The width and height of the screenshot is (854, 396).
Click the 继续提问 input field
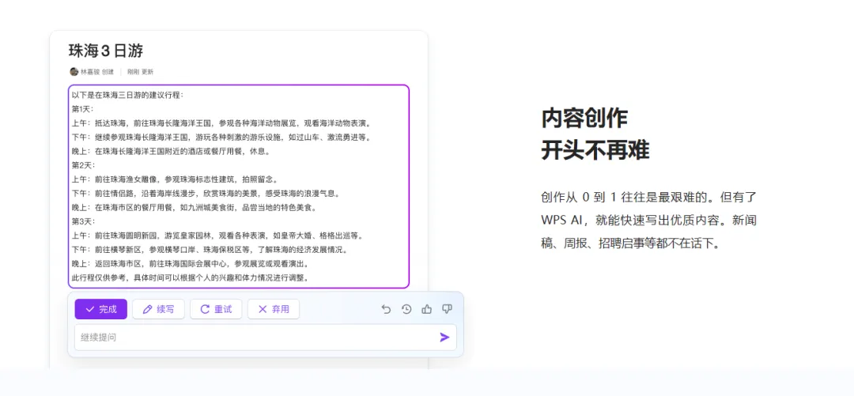[265, 338]
